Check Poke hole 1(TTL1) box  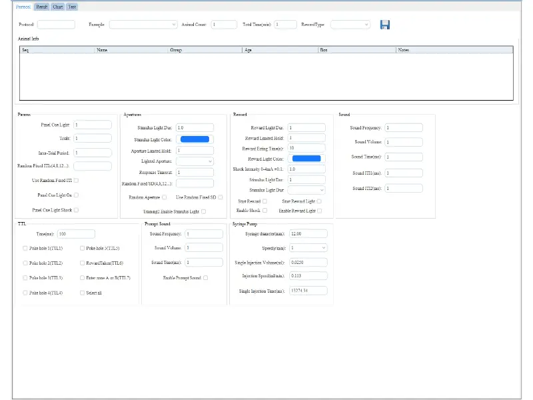pyautogui.click(x=25, y=248)
